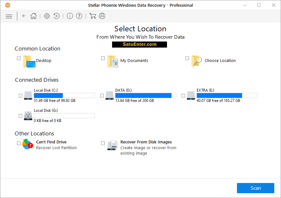Click the Local Disk (G:) empty usage bar
This screenshot has width=281, height=198.
[64, 116]
